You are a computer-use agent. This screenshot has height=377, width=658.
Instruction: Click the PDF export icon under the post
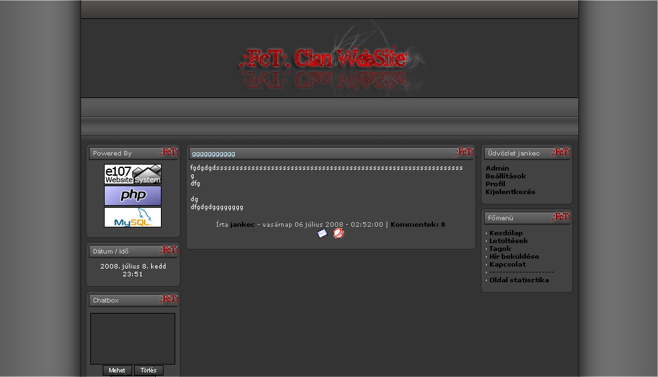pos(338,233)
